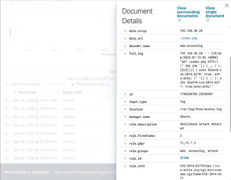This screenshot has width=231, height=180.
Task: Inspect the last 15:31:07.0 row document icon
Action: coord(7,158)
